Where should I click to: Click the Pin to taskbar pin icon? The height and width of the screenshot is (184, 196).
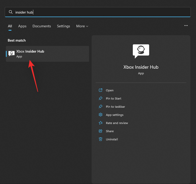(x=101, y=107)
